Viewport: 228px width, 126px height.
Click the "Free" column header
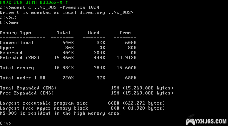[125, 32]
